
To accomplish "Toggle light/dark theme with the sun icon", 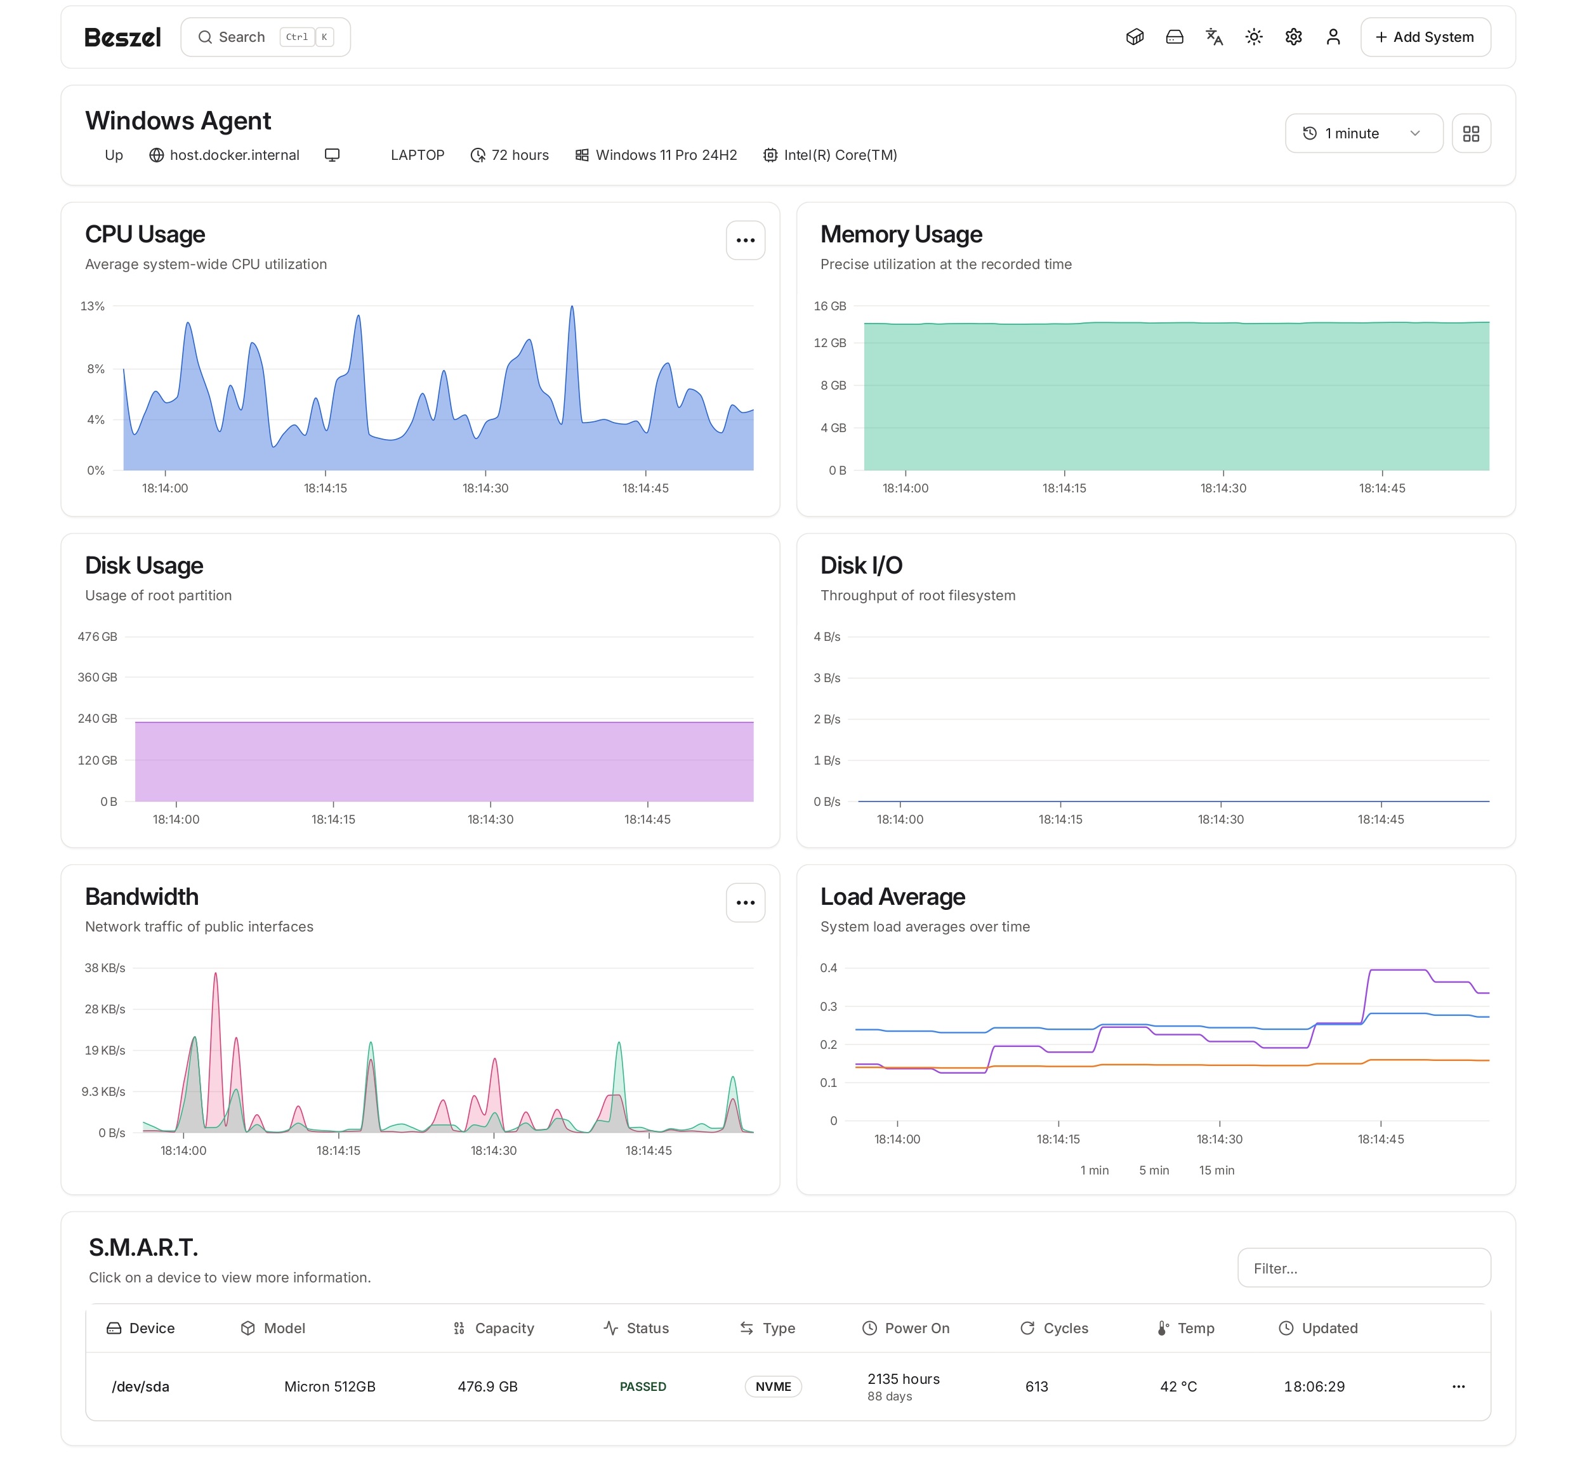I will tap(1254, 36).
